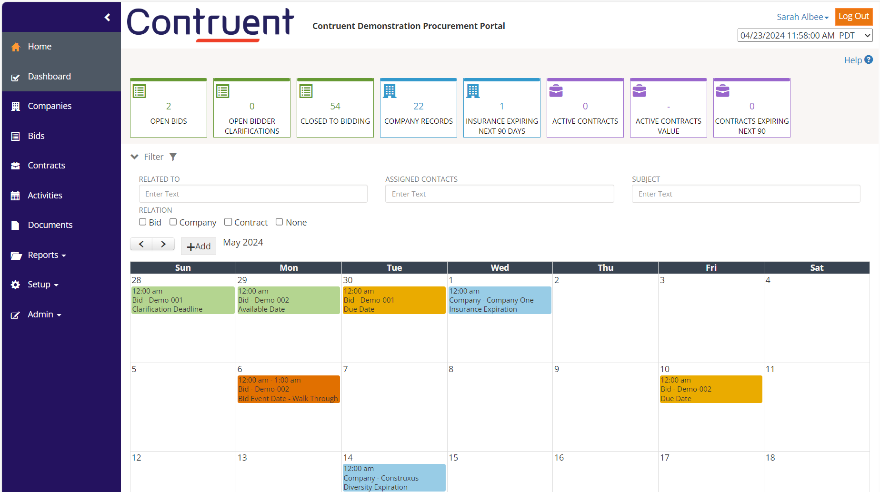Expand the Reports menu in sidebar
Screen dimensions: 880x492
47,255
